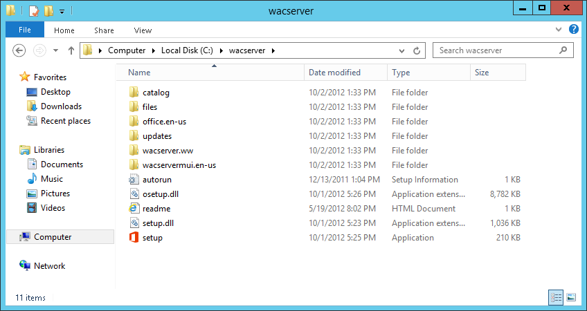The height and width of the screenshot is (311, 587).
Task: Select the Office setup application icon
Action: [134, 237]
